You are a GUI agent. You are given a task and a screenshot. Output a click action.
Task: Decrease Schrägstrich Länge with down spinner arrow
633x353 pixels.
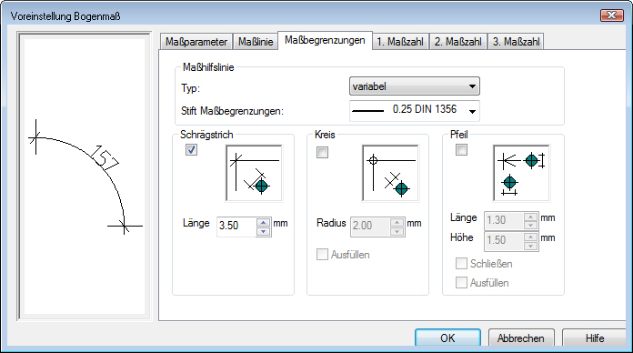tap(263, 231)
